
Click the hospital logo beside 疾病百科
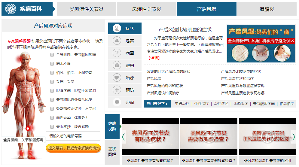(9, 9)
